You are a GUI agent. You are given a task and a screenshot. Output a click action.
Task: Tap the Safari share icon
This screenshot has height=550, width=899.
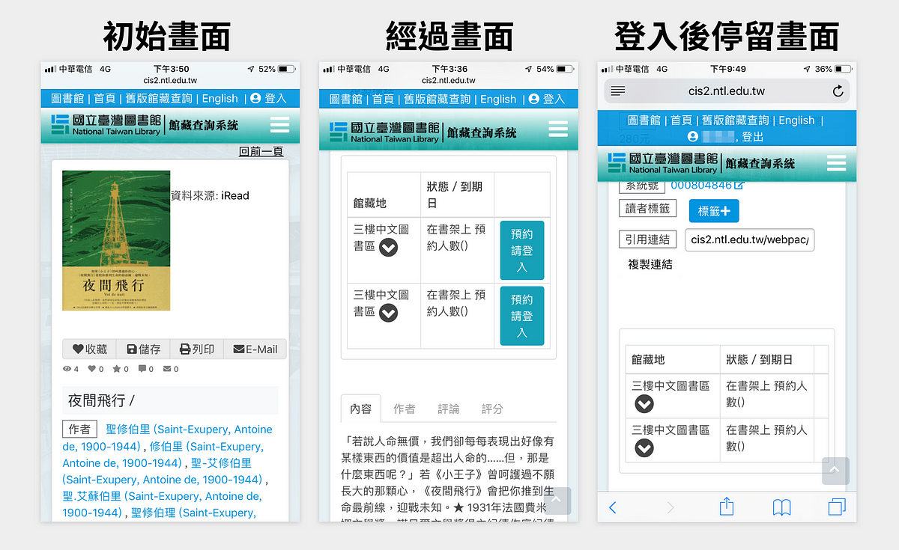726,507
